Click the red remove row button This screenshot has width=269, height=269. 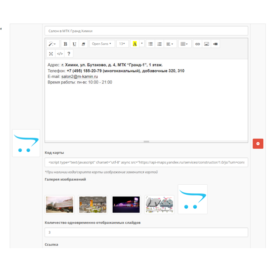258,144
